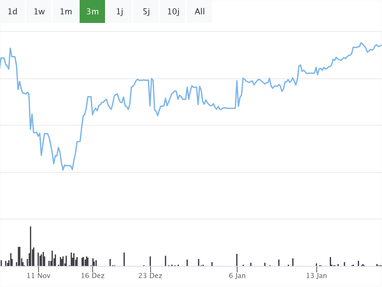Open the 5j time range

pyautogui.click(x=146, y=12)
